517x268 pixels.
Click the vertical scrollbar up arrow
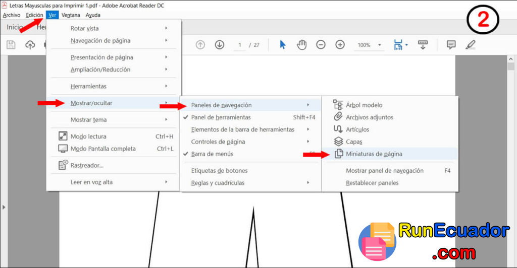(x=511, y=59)
